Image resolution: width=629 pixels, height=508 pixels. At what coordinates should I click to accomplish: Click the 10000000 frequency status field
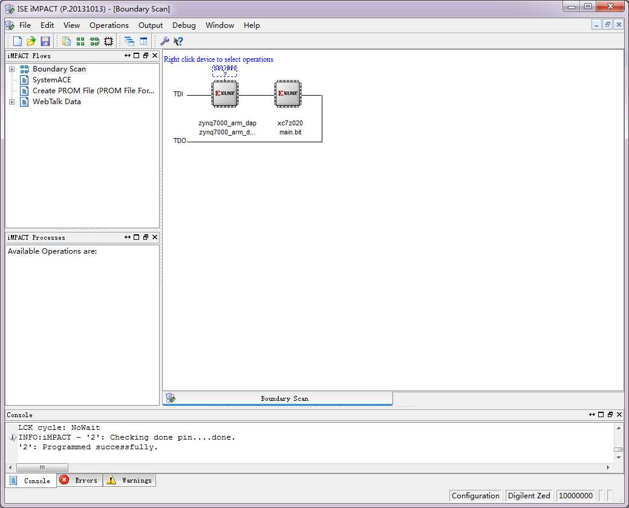coord(576,495)
